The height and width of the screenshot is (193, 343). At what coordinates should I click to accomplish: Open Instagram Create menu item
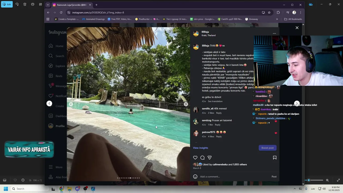[x=56, y=106]
